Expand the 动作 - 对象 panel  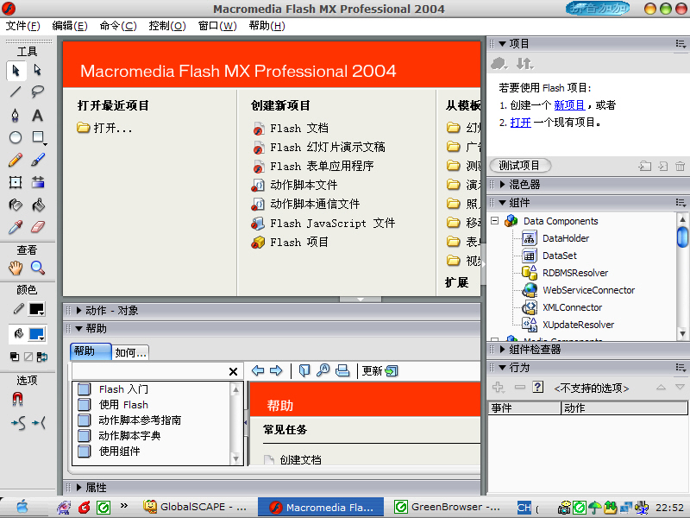(78, 311)
